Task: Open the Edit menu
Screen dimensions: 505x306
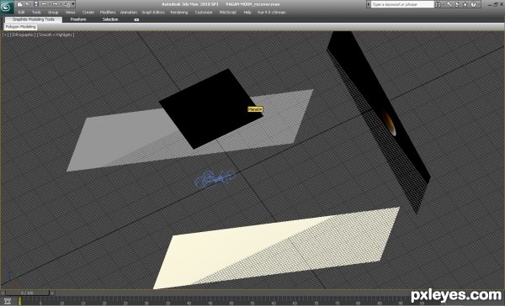Action: (21, 13)
